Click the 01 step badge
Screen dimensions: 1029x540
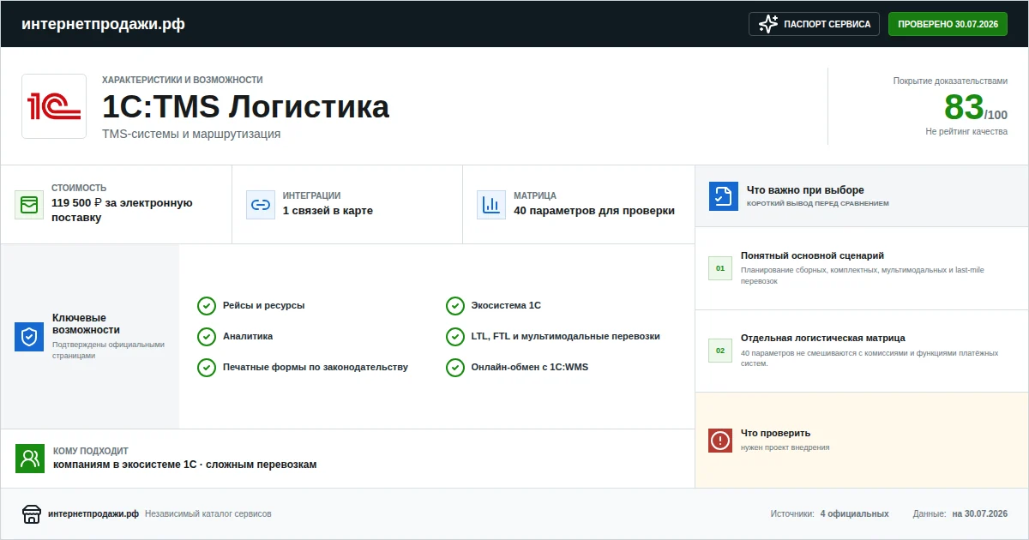point(720,268)
